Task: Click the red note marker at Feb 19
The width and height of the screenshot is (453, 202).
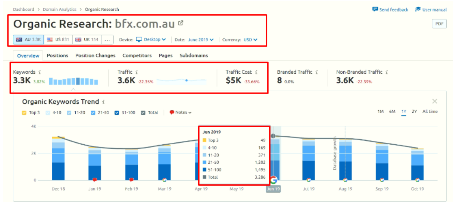Action: pyautogui.click(x=131, y=180)
